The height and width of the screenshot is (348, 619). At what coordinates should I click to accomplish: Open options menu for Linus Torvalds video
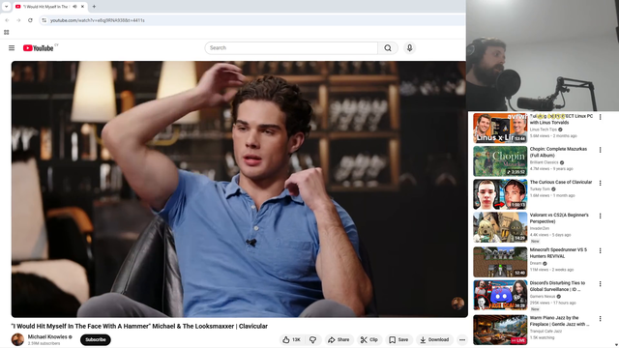click(x=600, y=117)
